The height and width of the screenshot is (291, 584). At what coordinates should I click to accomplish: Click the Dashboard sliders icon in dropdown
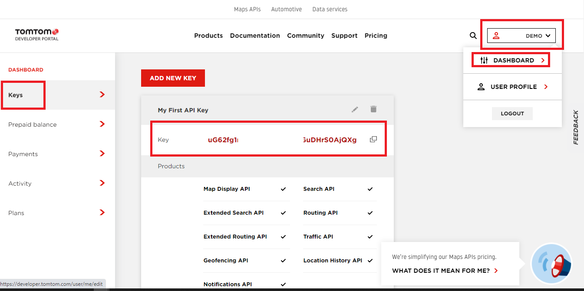(484, 60)
